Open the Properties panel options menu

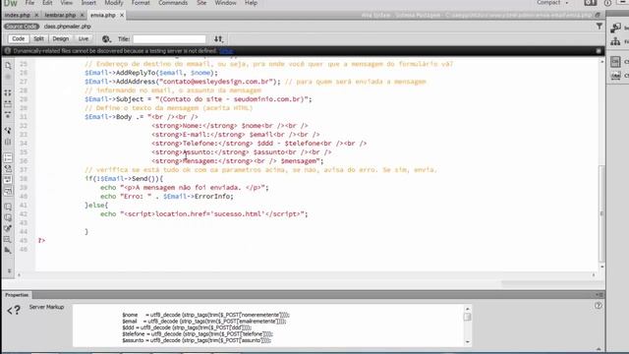click(600, 295)
